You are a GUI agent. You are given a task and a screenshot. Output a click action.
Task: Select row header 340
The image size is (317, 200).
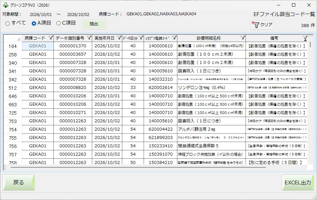[x=13, y=63]
